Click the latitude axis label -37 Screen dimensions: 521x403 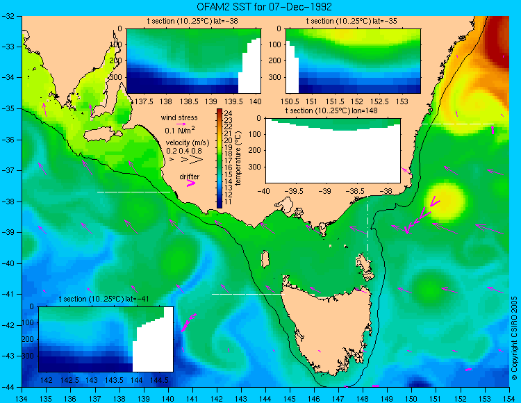(8, 170)
